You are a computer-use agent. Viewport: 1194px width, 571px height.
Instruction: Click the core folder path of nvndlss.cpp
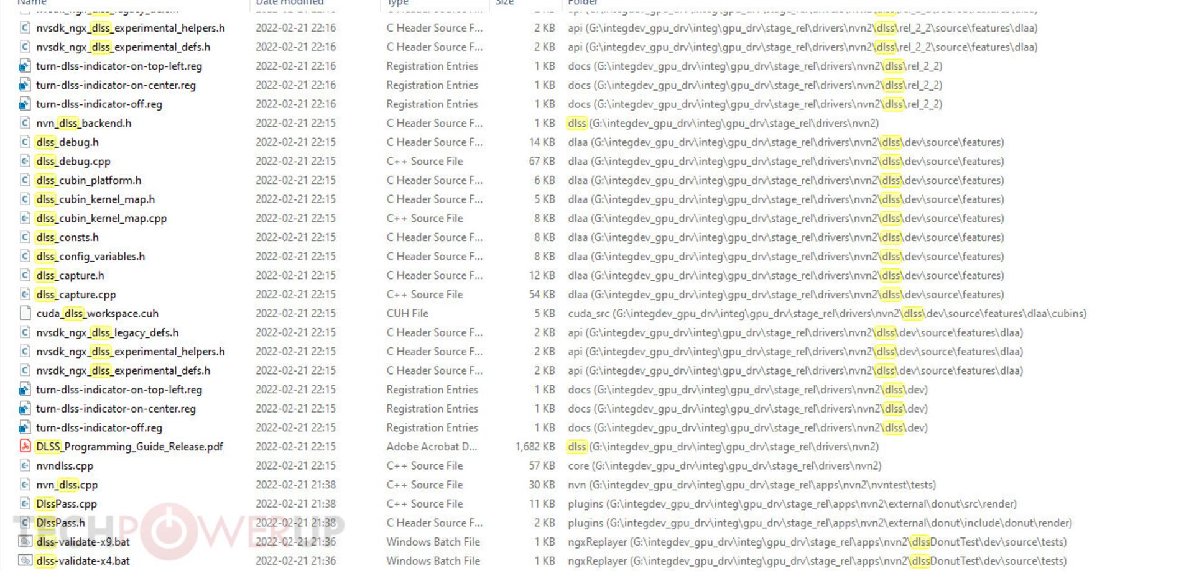pyautogui.click(x=724, y=465)
